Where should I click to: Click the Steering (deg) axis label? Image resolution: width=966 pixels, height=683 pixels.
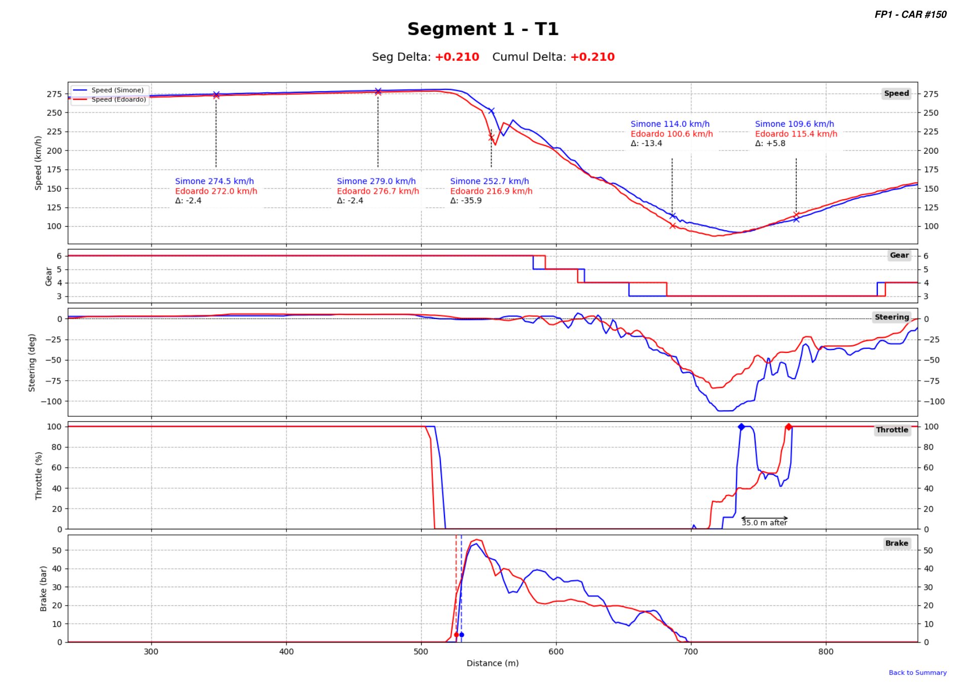point(31,363)
